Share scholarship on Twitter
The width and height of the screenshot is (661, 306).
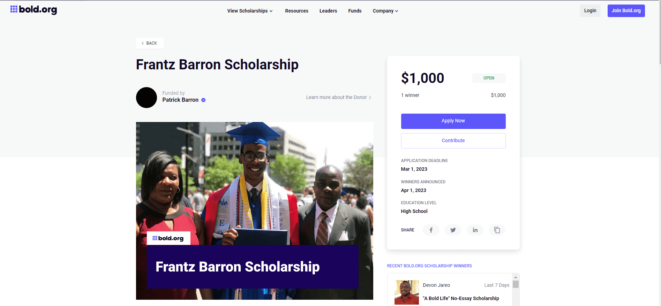[x=453, y=230]
